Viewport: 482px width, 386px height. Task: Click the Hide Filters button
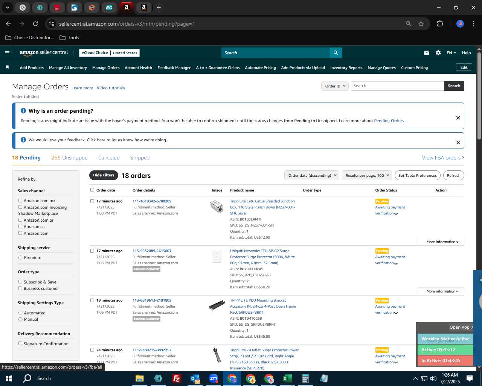[x=104, y=175]
